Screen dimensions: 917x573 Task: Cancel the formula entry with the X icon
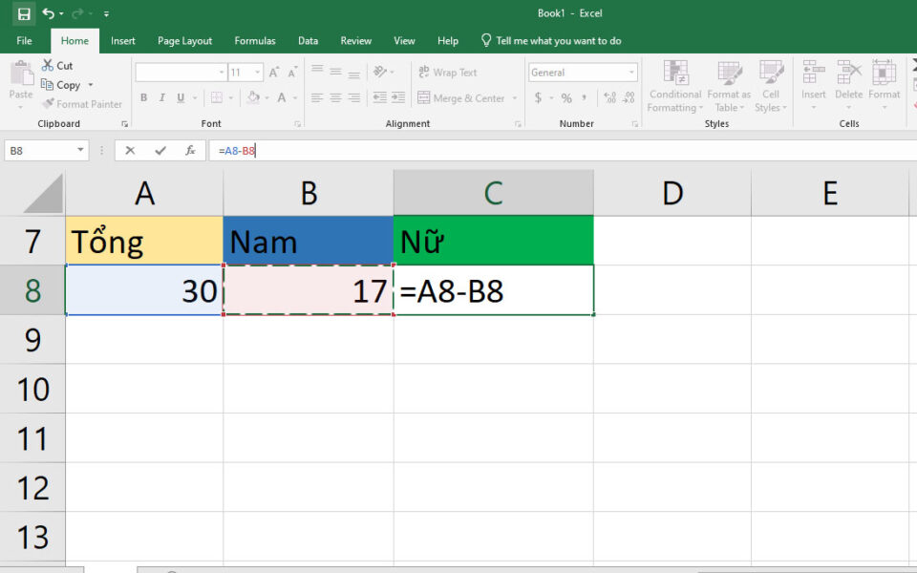pos(130,150)
